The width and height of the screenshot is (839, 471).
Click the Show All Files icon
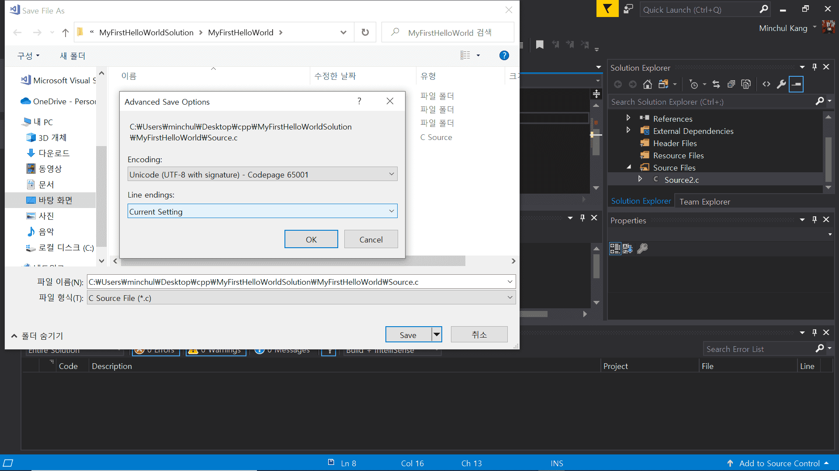(x=746, y=84)
